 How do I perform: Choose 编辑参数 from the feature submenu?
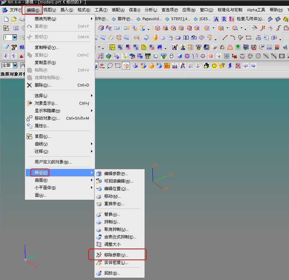click(x=120, y=174)
